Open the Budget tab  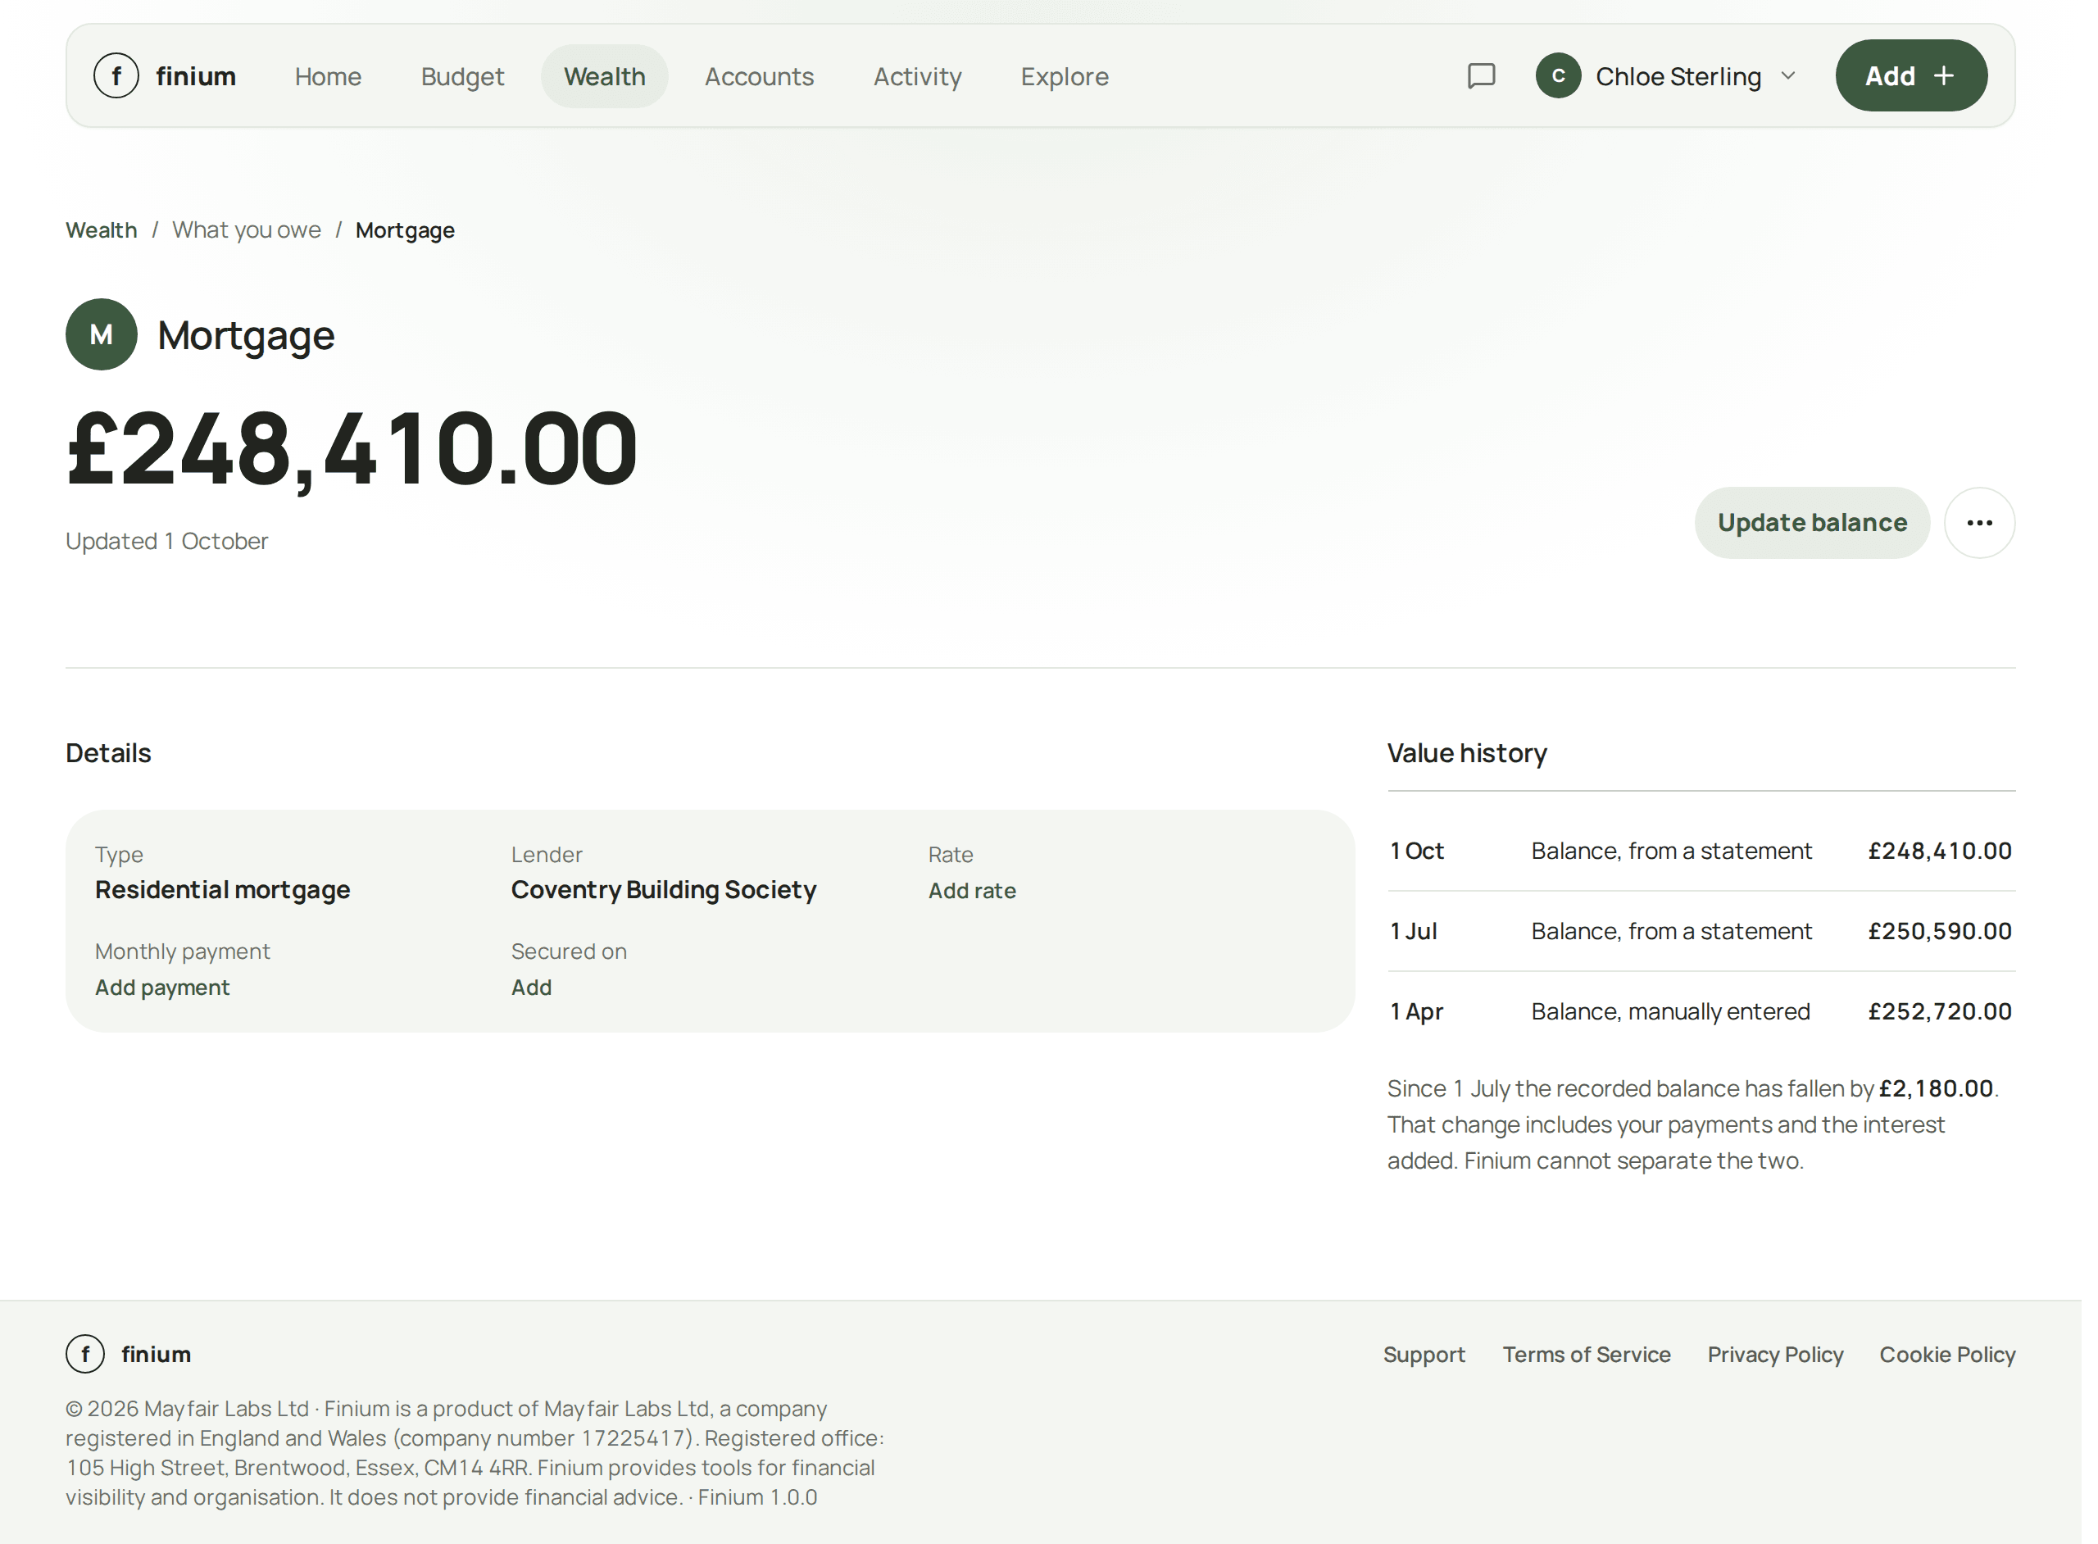point(462,77)
